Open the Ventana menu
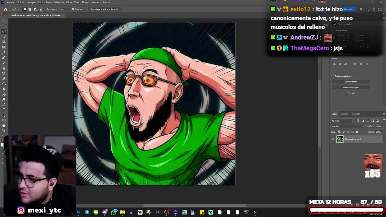Image resolution: width=386 pixels, height=217 pixels. tap(96, 2)
